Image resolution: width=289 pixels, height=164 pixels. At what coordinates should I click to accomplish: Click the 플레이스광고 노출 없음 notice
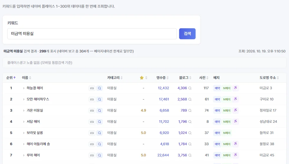(x=144, y=63)
